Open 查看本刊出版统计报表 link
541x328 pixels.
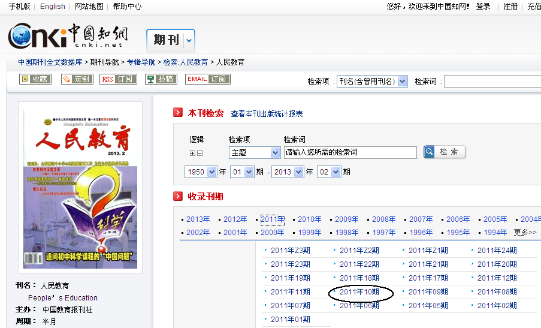point(267,113)
